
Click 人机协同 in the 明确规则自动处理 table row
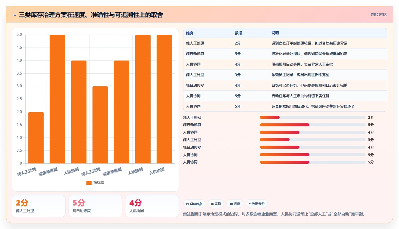pos(193,64)
